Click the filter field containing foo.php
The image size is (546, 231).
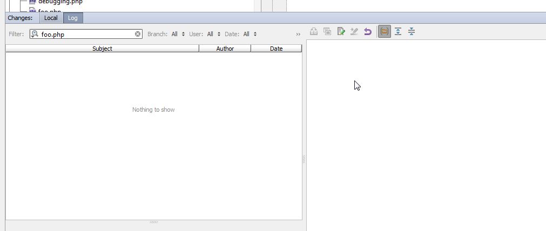(x=86, y=34)
